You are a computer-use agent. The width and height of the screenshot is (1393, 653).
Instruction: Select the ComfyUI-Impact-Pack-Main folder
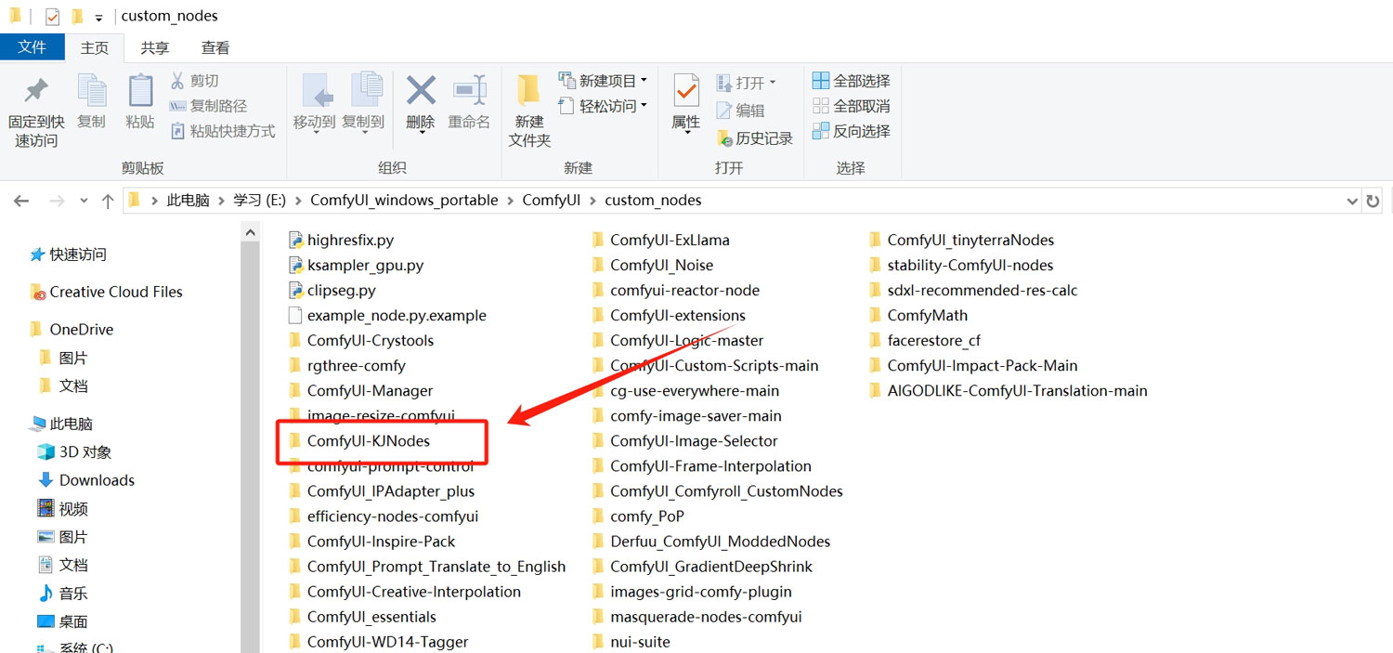tap(973, 365)
